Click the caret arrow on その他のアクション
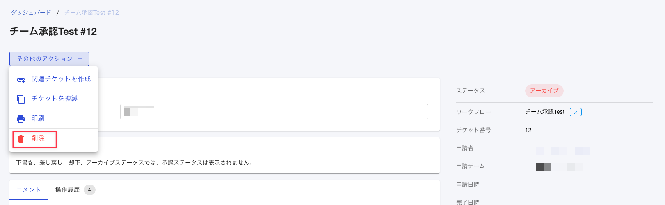This screenshot has height=205, width=665. click(80, 59)
